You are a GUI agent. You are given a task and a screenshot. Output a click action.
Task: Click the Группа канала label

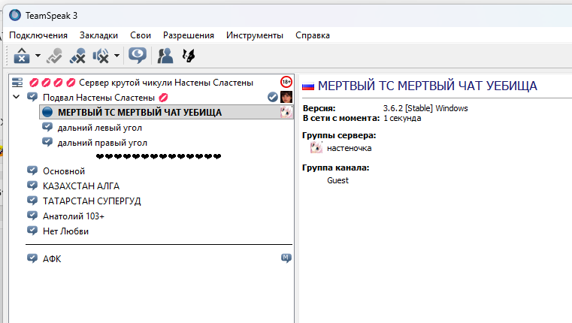click(336, 168)
